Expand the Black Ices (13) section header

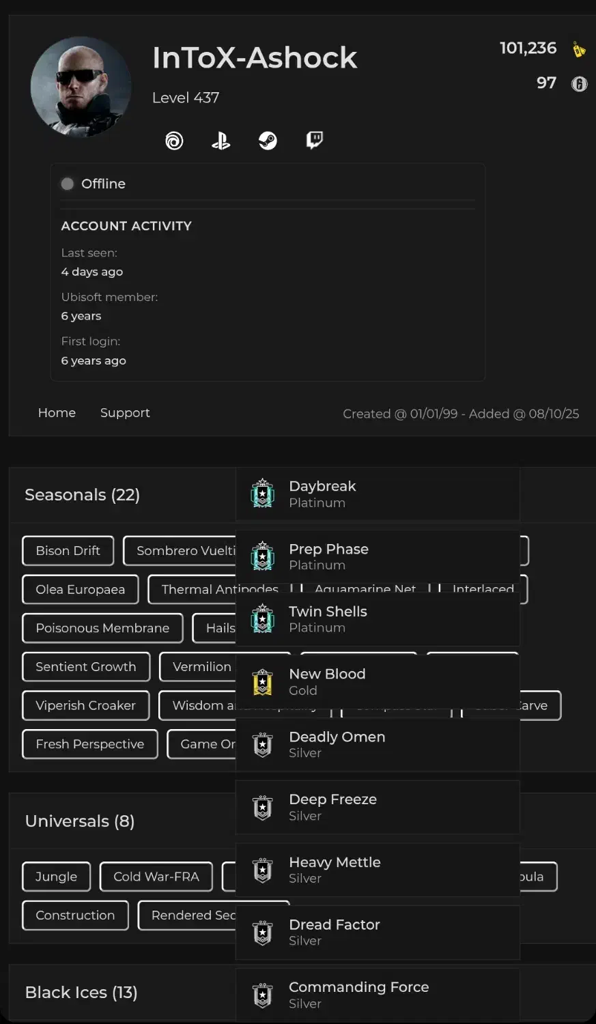coord(81,993)
